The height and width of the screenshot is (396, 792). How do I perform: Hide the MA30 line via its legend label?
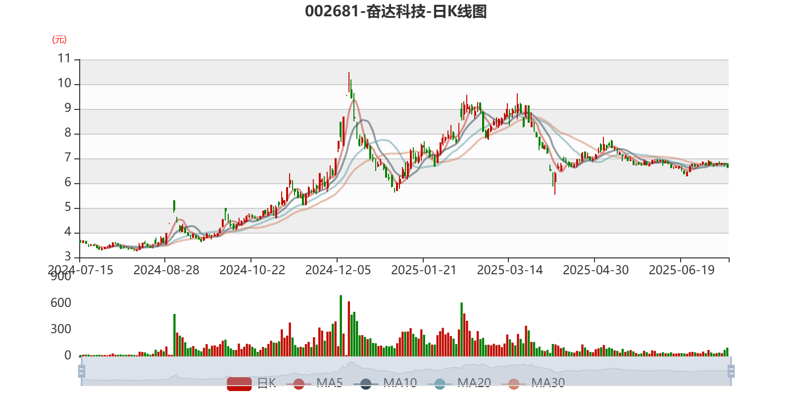pos(548,383)
